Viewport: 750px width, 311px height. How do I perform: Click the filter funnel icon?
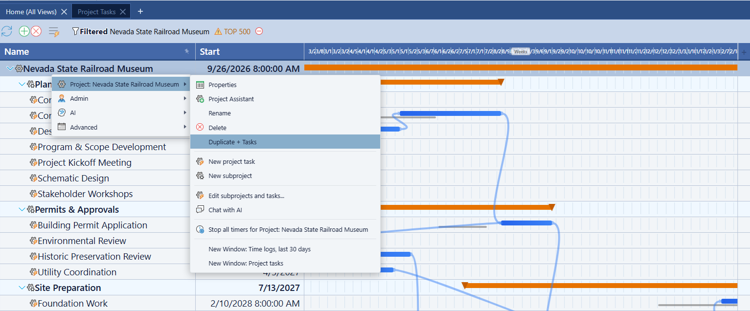(x=75, y=31)
